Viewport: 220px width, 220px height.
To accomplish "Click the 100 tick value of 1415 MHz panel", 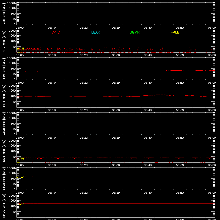I will pos(13,96).
